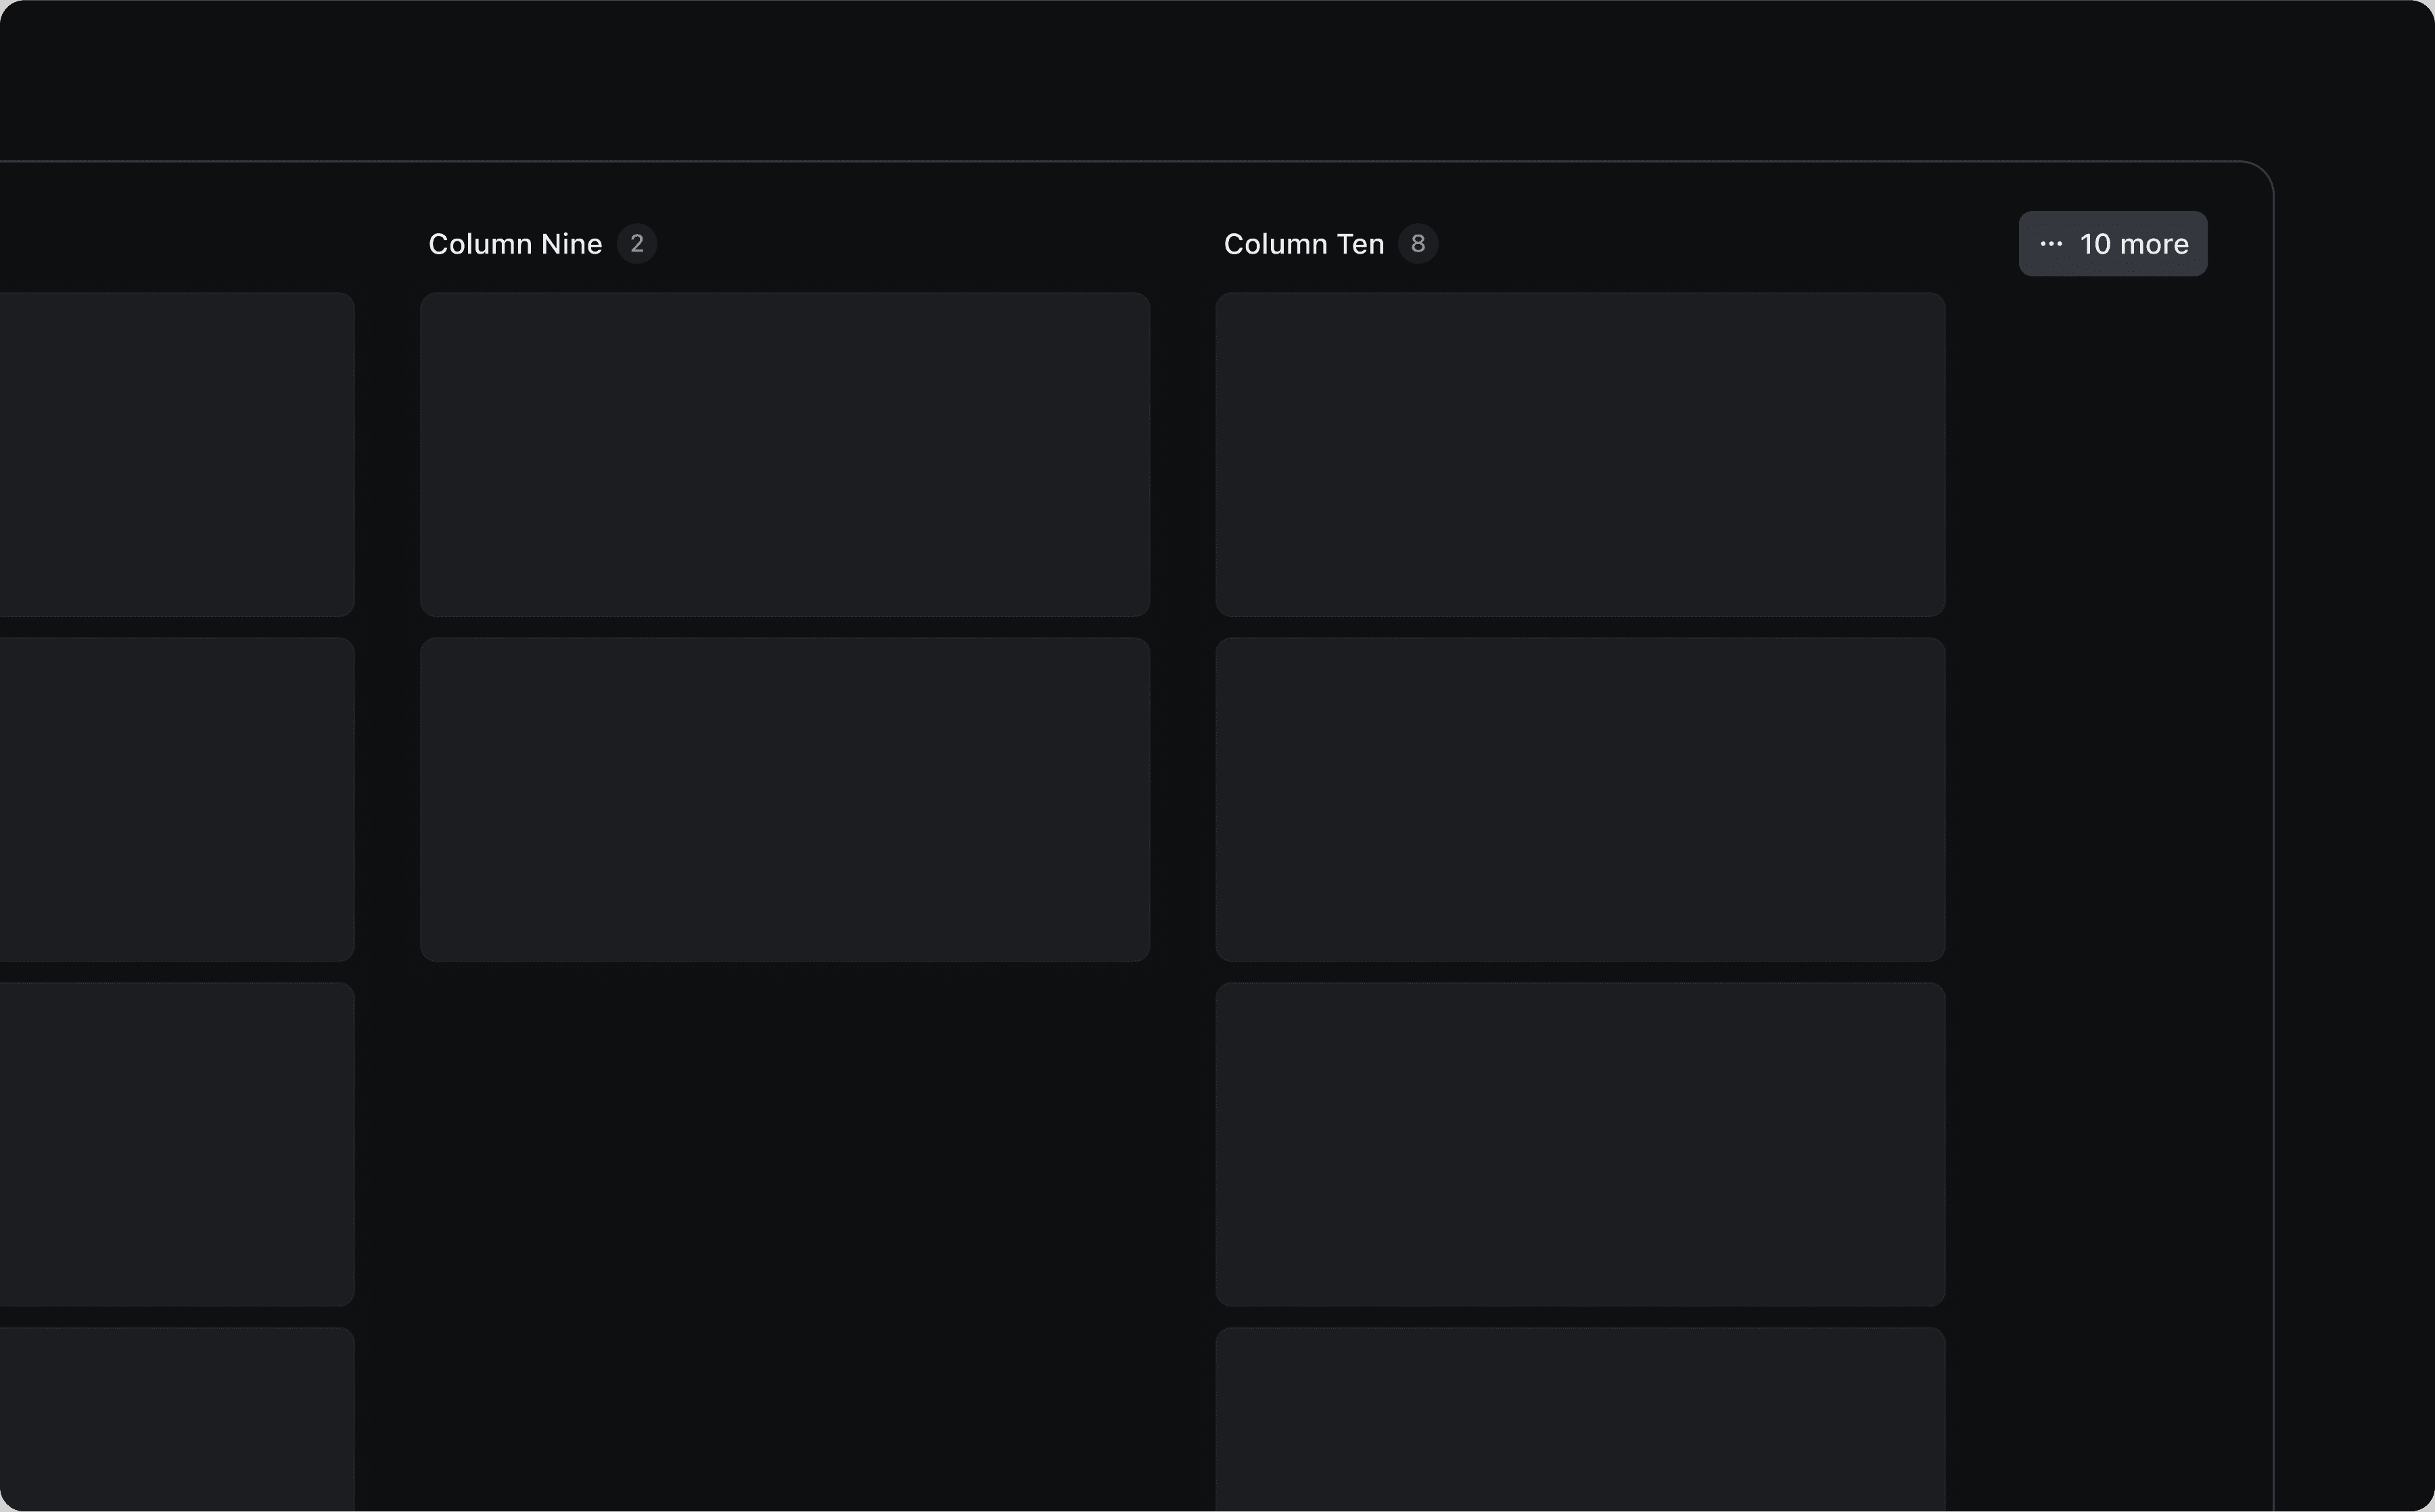
Task: Click the ellipsis icon beside 10 more
Action: tap(2050, 244)
